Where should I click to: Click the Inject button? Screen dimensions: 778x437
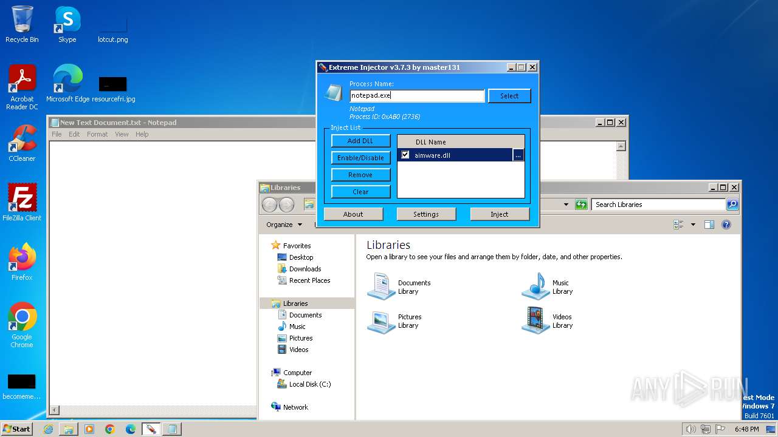coord(500,214)
